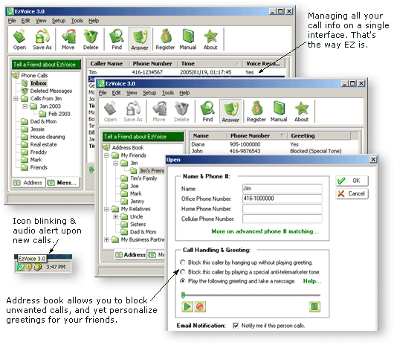Screen dimensions: 394x345
Task: Click the greeting playback slider handle
Action: pyautogui.click(x=183, y=295)
